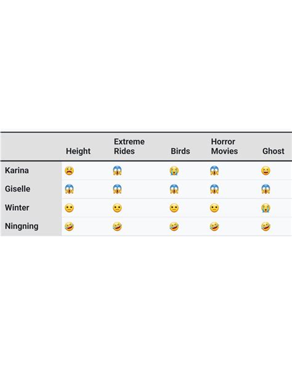Click Karina's crying emoji under Birds
This screenshot has width=292, height=365.
pyautogui.click(x=174, y=171)
